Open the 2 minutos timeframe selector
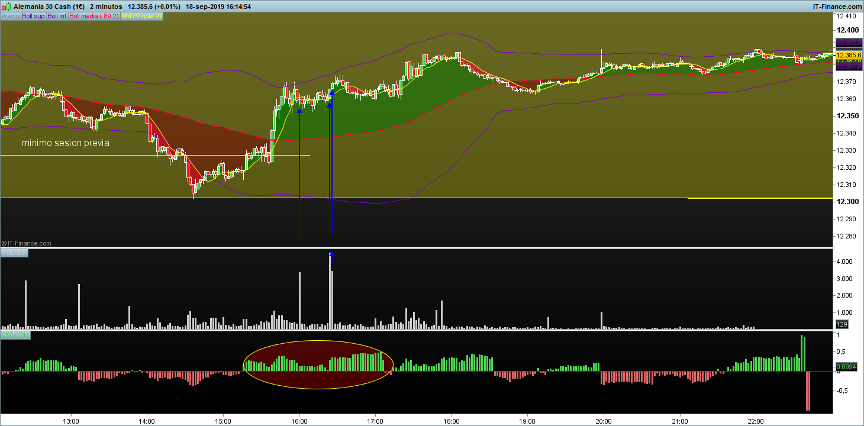This screenshot has width=864, height=426. click(x=106, y=7)
